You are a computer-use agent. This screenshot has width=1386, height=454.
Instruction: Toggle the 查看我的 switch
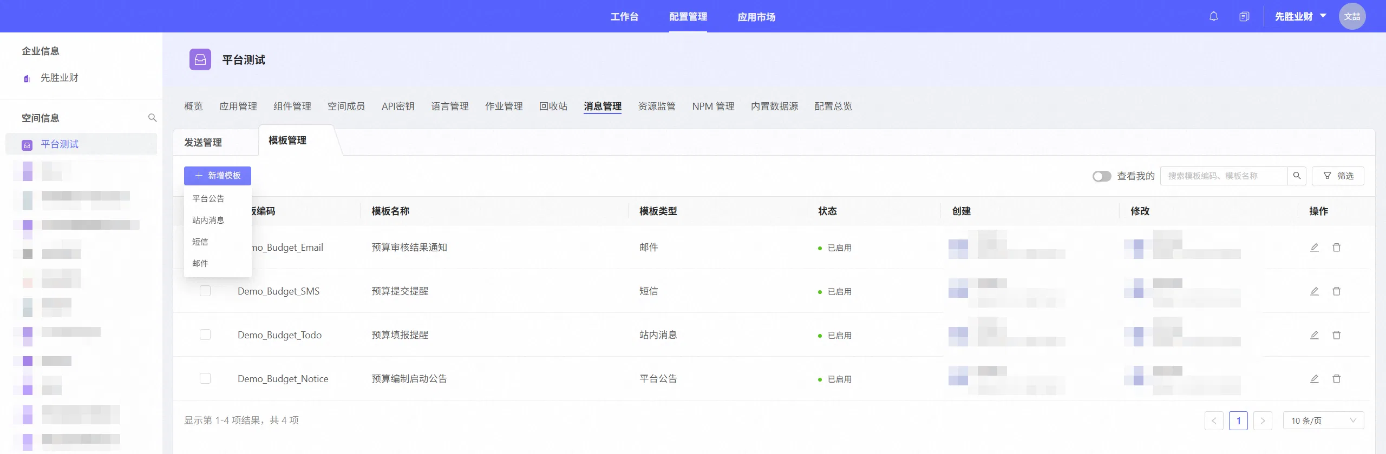pos(1102,176)
